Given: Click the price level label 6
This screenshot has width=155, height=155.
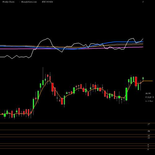Looking at the screenshot, I should point(148,149).
